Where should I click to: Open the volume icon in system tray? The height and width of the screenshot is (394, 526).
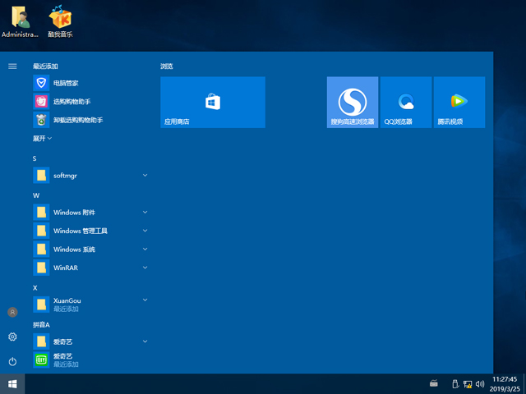[x=479, y=383]
